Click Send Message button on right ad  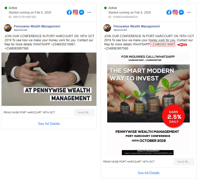click(184, 162)
